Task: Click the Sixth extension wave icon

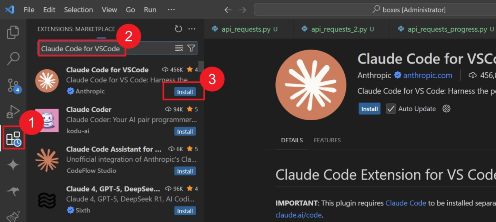Action: coord(47,200)
